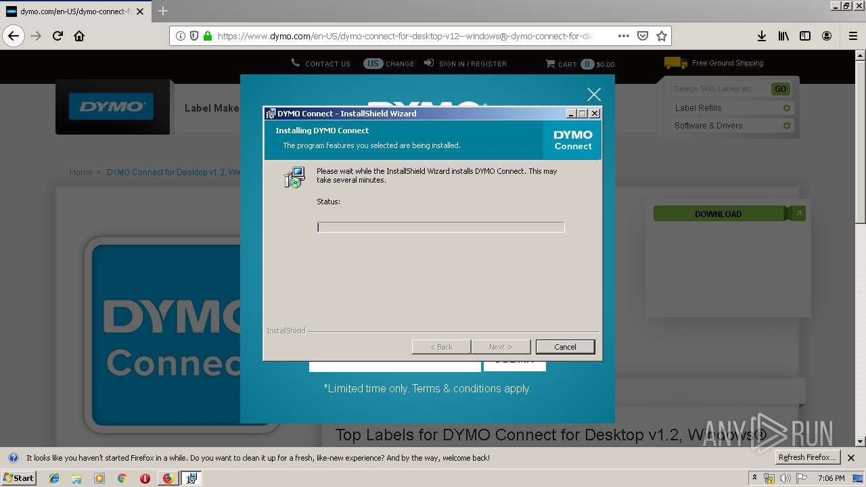
Task: Show hidden system tray icons
Action: (x=754, y=478)
